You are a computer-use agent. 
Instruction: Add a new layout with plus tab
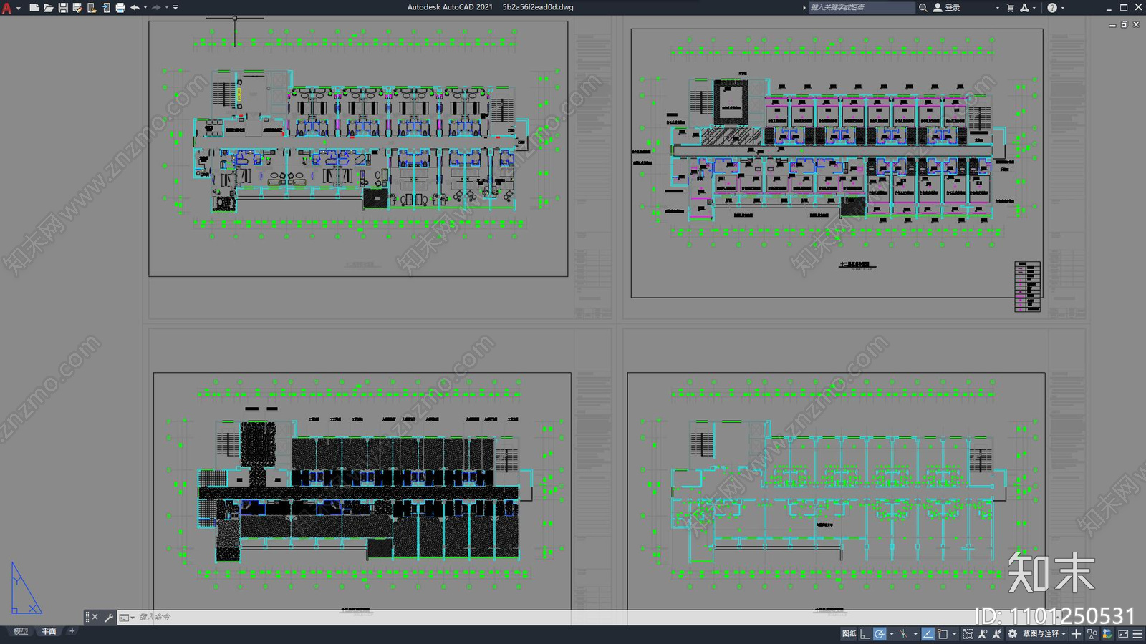72,631
